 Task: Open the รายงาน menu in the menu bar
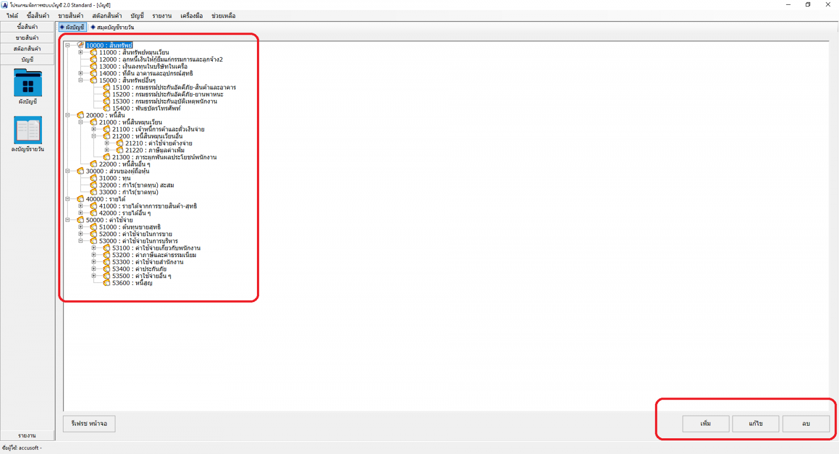tap(162, 16)
